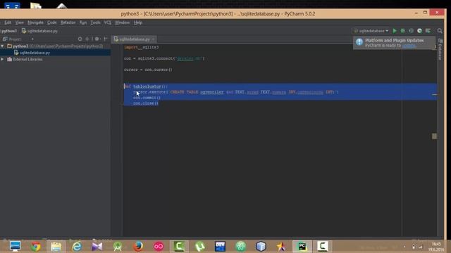Open Internet Explorer from the taskbar
Screen dimensions: 451x253
click(x=77, y=247)
